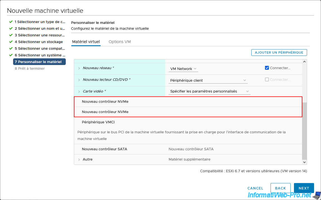Click the green checkmark beside step 1
321x200 pixels.
point(11,22)
